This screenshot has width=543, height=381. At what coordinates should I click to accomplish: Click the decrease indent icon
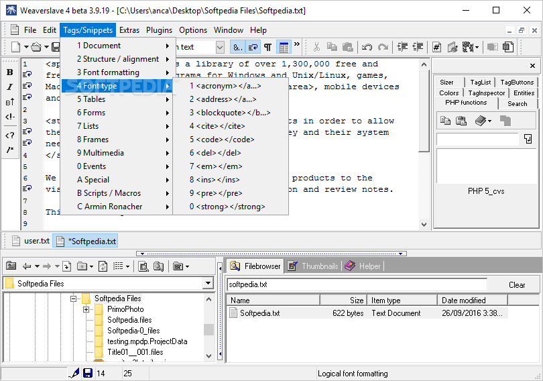click(418, 47)
